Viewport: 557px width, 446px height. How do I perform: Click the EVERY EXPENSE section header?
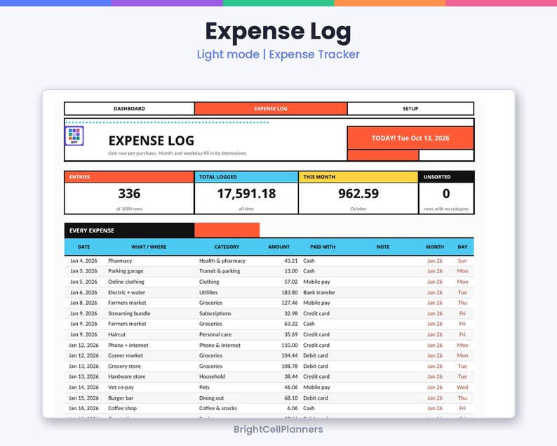(129, 230)
